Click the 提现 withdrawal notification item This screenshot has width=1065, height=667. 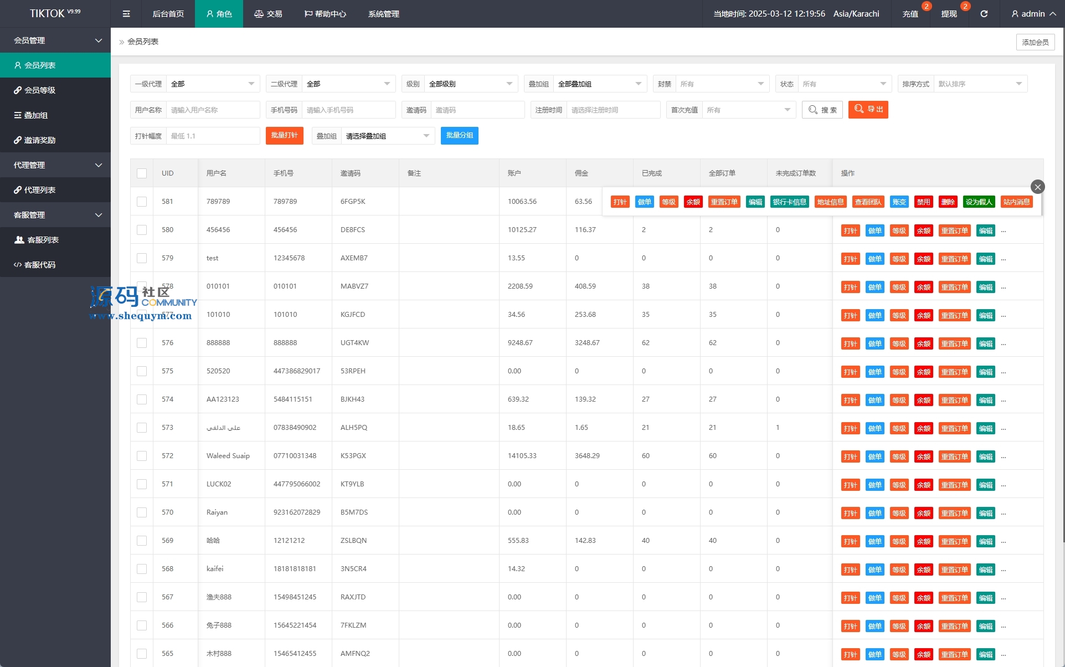click(949, 14)
